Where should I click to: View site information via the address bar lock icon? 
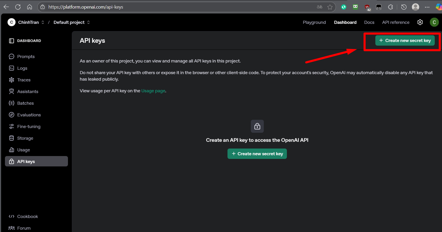(x=43, y=7)
